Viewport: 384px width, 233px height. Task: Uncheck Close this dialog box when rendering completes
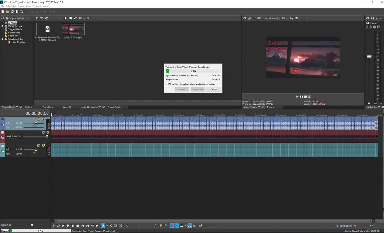coord(167,84)
